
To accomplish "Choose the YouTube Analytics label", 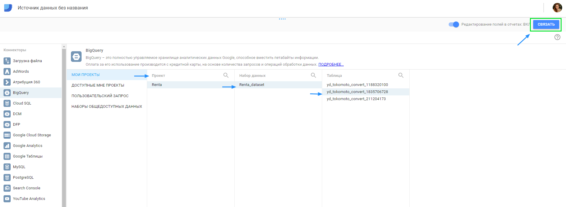I will [x=29, y=199].
